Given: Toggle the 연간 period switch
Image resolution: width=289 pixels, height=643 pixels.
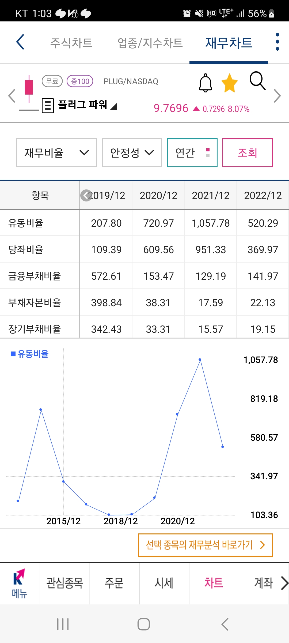Looking at the screenshot, I should (192, 153).
